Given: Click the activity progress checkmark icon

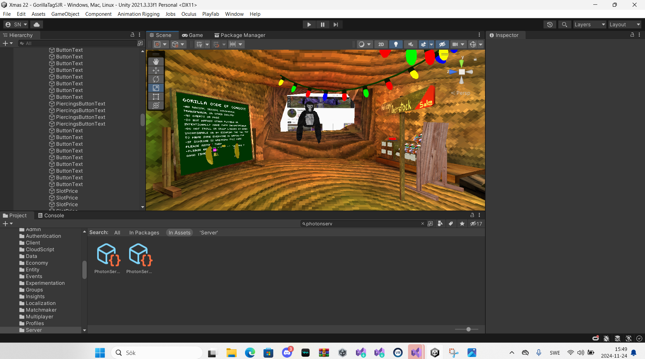Looking at the screenshot, I should coord(639,338).
